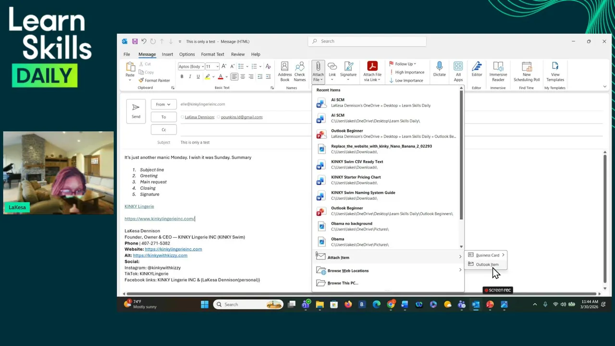615x346 pixels.
Task: Choose Browse This PC...
Action: pos(388,283)
